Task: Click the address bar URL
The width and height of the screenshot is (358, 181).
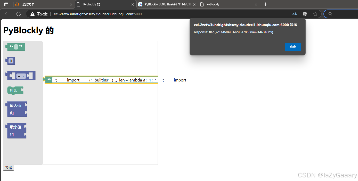Action: point(98,14)
